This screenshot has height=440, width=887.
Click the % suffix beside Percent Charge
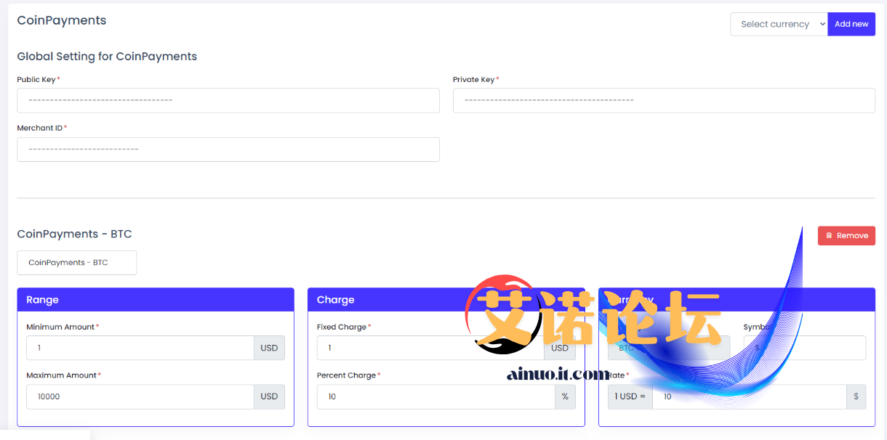(x=565, y=396)
